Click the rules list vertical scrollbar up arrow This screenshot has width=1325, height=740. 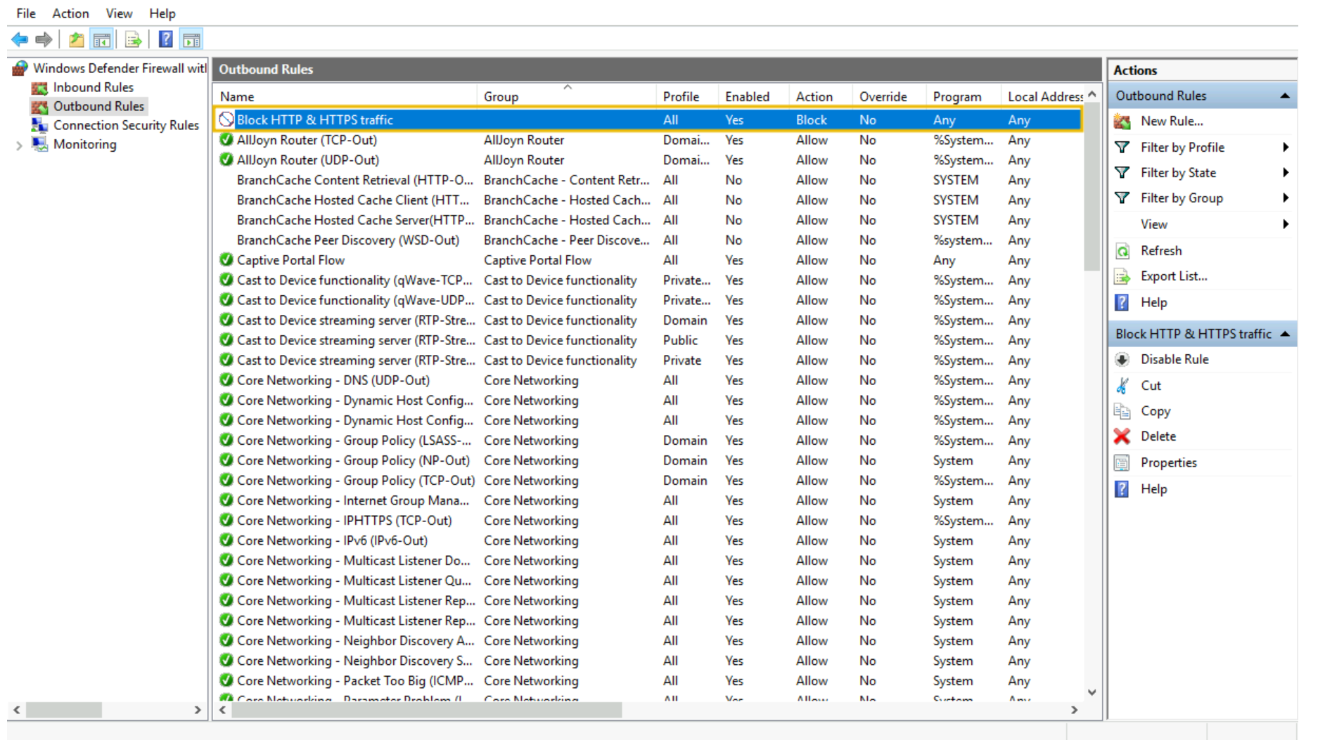[x=1092, y=94]
